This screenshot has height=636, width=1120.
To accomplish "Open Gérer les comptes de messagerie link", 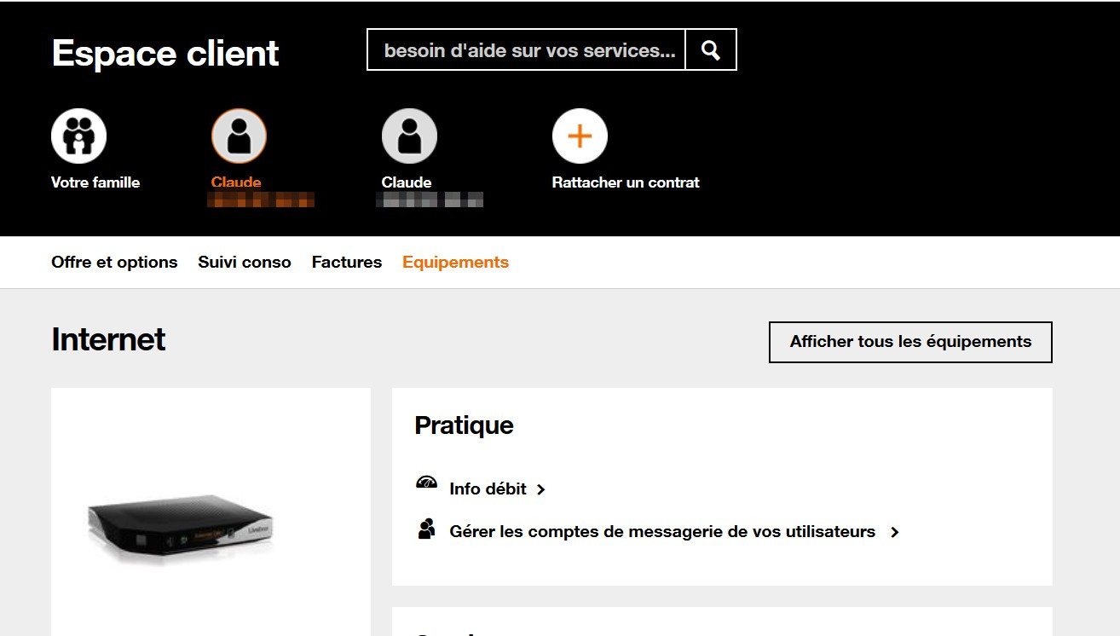I will [662, 532].
